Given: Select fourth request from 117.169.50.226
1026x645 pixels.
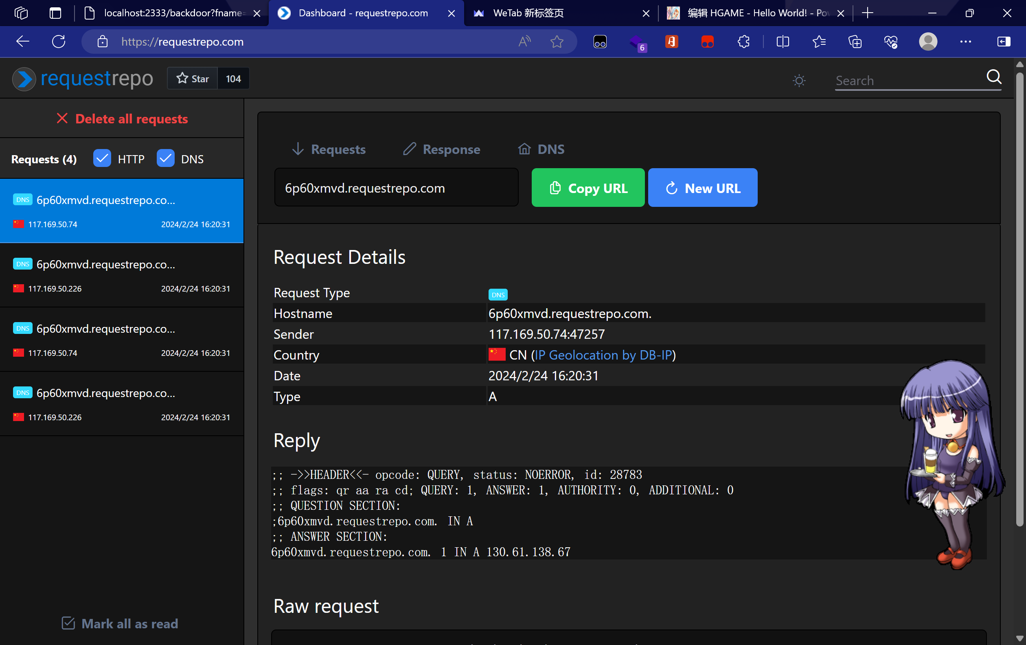Looking at the screenshot, I should 122,404.
